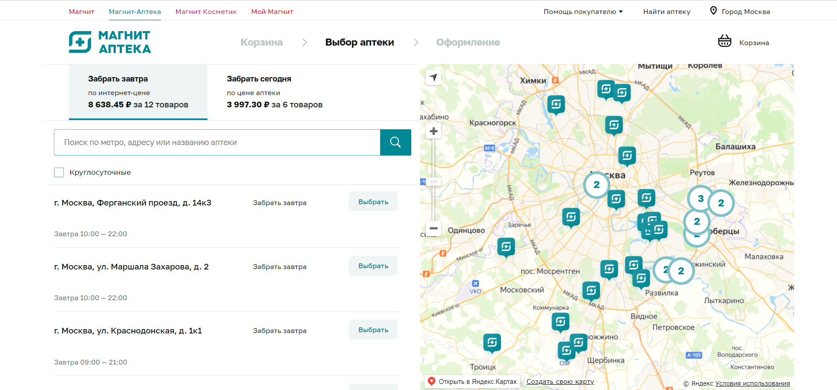The width and height of the screenshot is (837, 390).
Task: Select pharmacy marker above Троицк
Action: click(492, 343)
